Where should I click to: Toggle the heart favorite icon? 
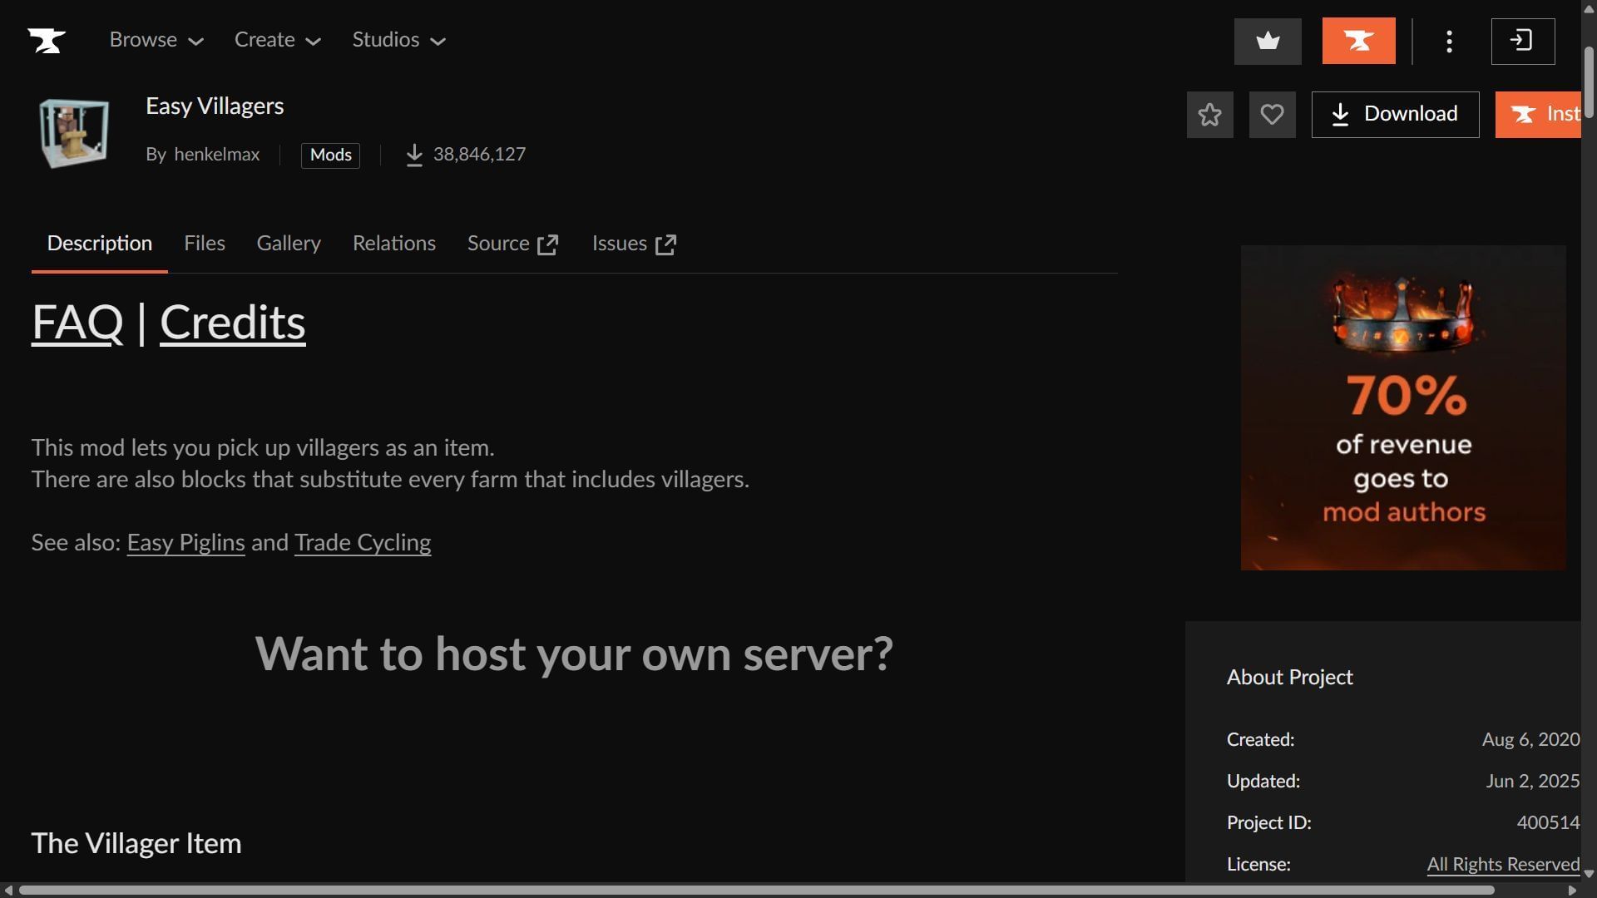pos(1272,115)
